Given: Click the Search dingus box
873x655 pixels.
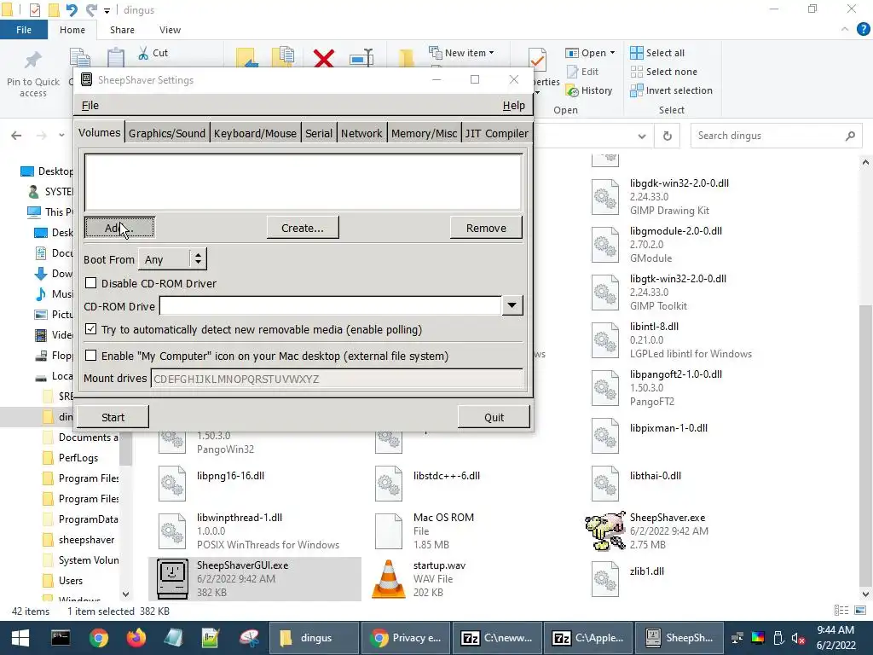Looking at the screenshot, I should coord(776,136).
